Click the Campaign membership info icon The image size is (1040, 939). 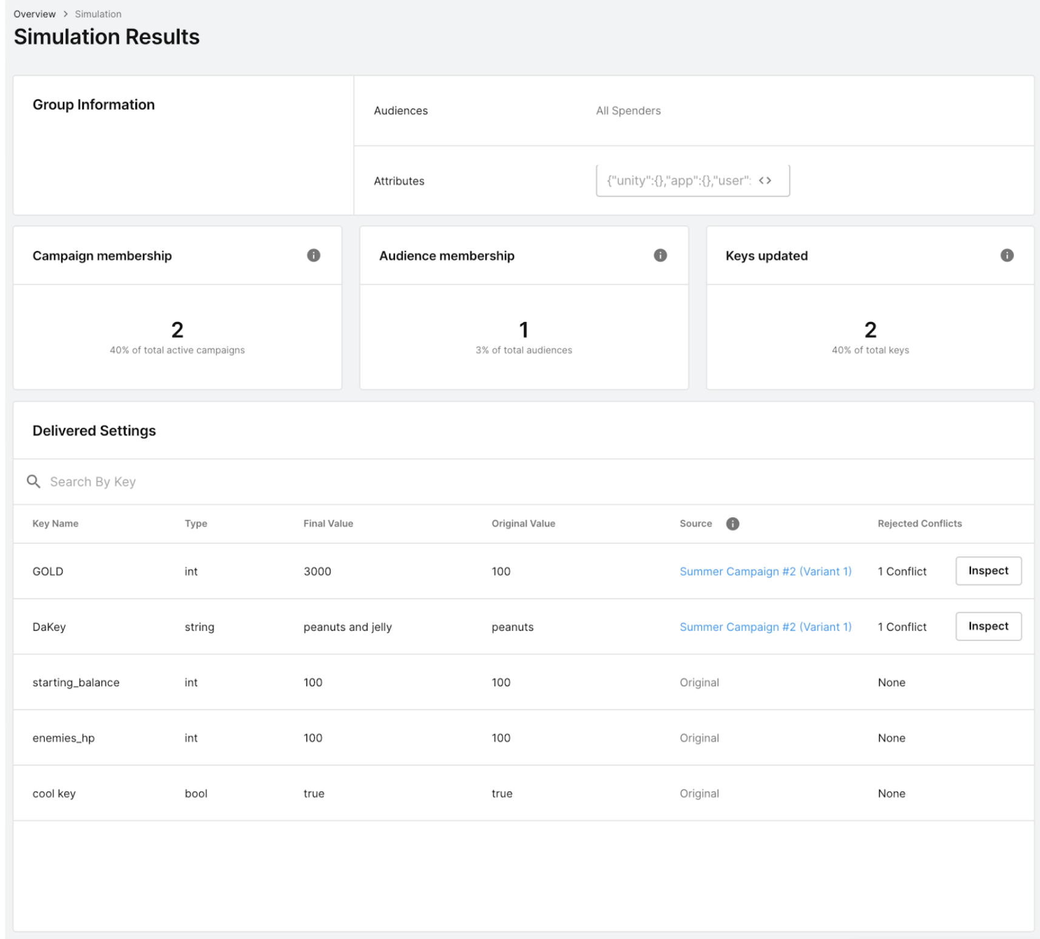coord(313,255)
